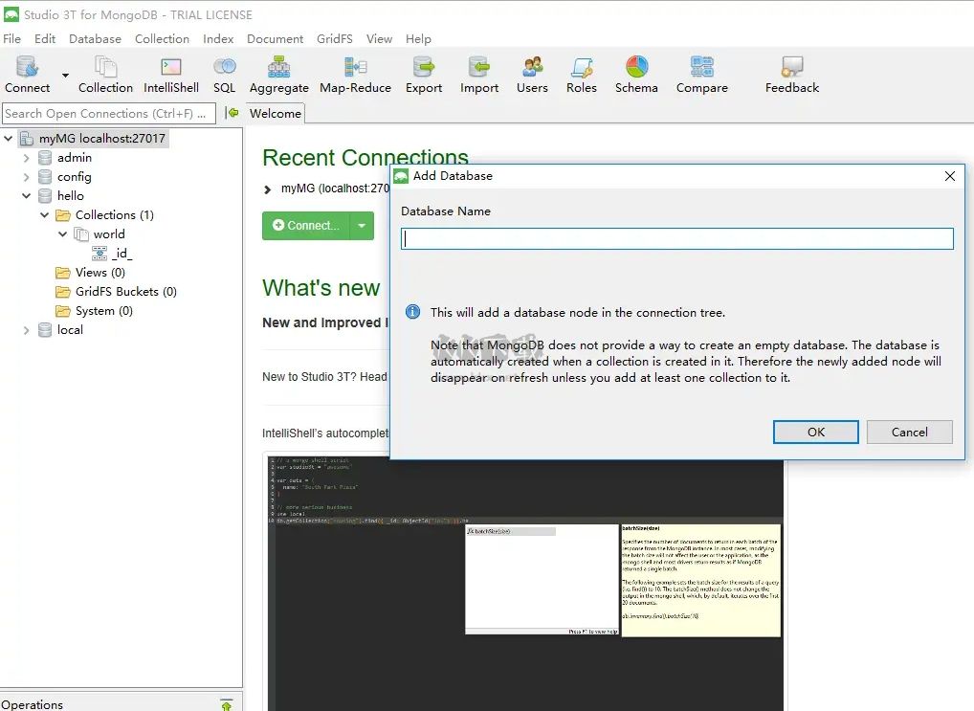Viewport: 974px width, 711px height.
Task: Collapse the hello database node
Action: [x=27, y=196]
